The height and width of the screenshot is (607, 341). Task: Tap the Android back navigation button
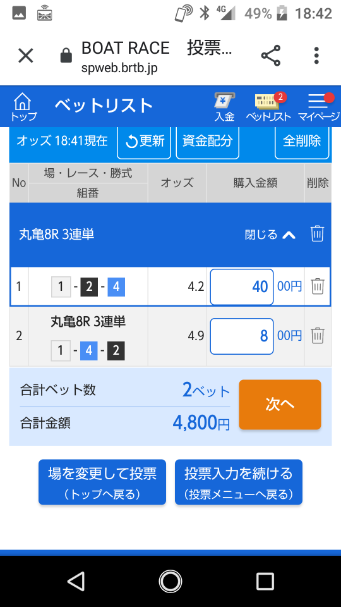(x=76, y=582)
